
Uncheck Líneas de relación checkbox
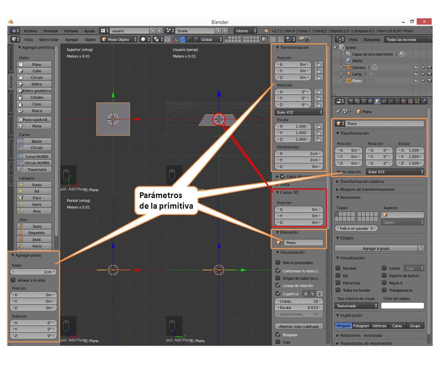coord(278,285)
